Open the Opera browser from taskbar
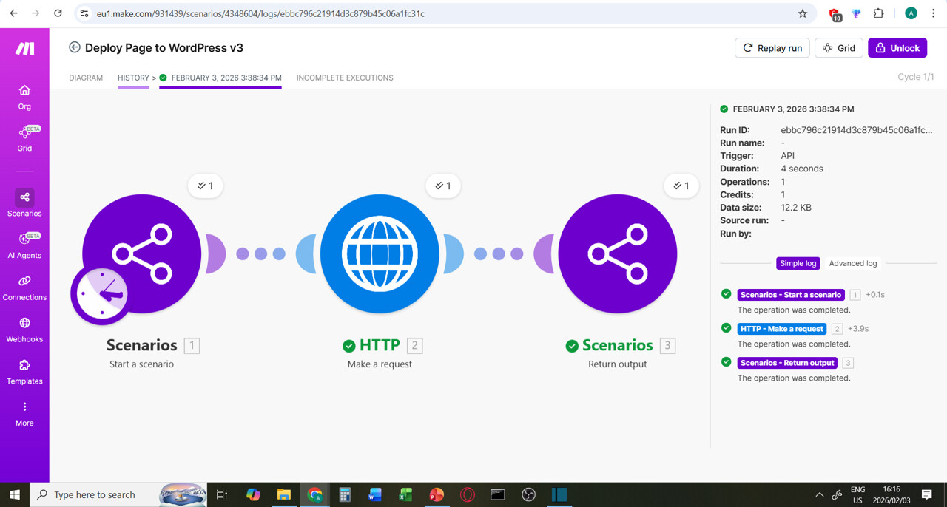Viewport: 947px width, 507px height. click(x=467, y=494)
